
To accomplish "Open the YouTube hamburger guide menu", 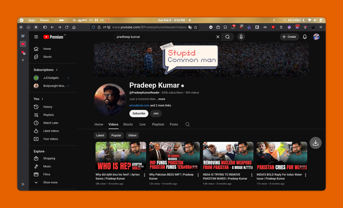I will tap(36, 37).
